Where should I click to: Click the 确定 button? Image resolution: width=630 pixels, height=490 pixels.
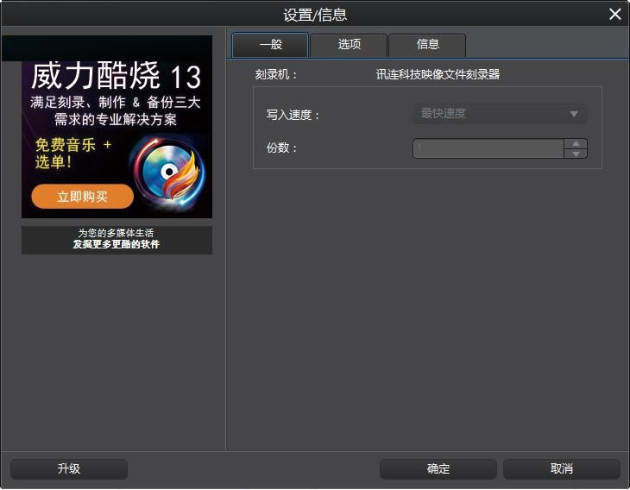438,468
